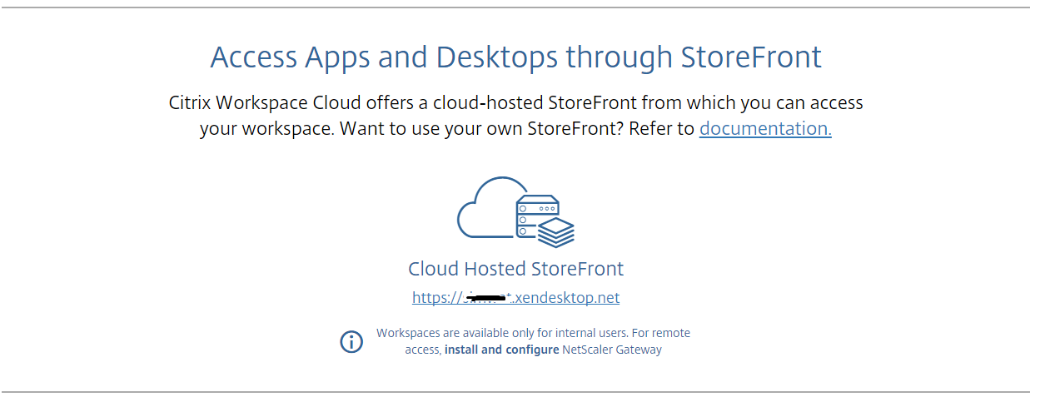Open the documentation link
Image resolution: width=1045 pixels, height=402 pixels.
coord(764,129)
